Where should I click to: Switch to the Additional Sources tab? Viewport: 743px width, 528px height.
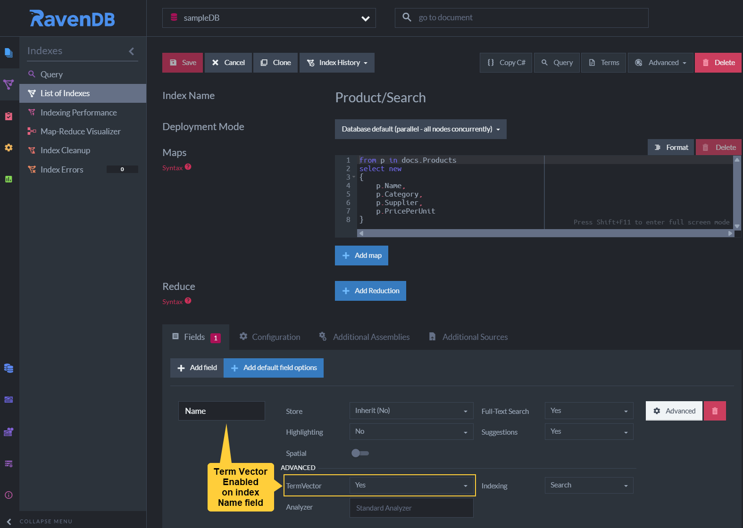pos(468,337)
